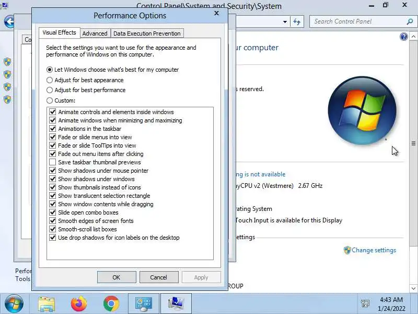Uncheck Smooth edges of screen fonts
418x314 pixels.
tap(53, 220)
